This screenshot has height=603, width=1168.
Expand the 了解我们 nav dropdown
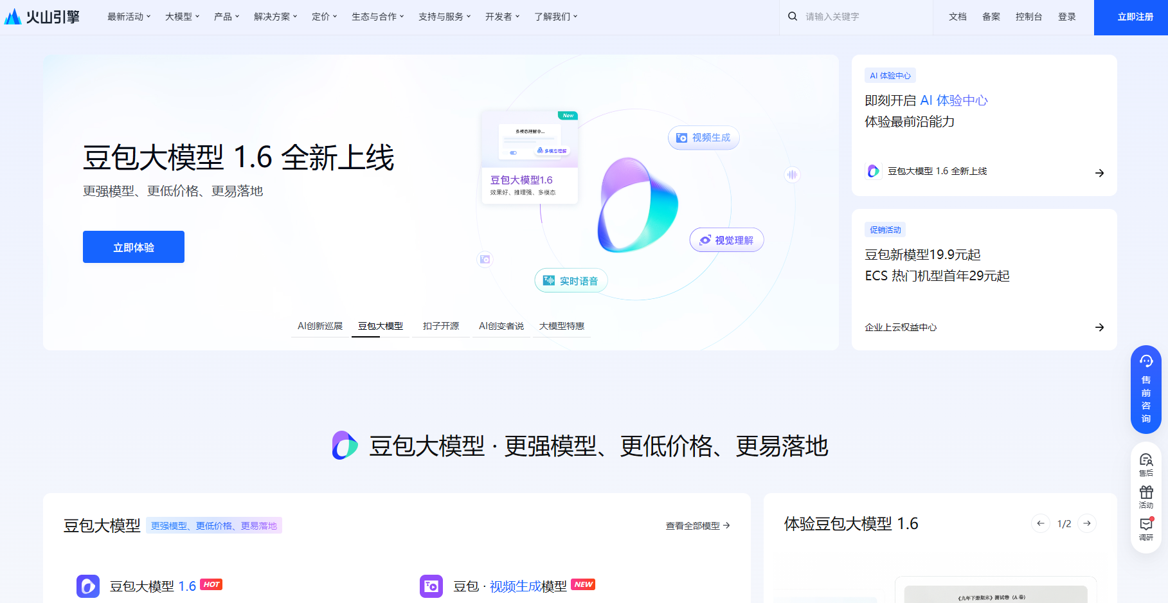coord(555,17)
